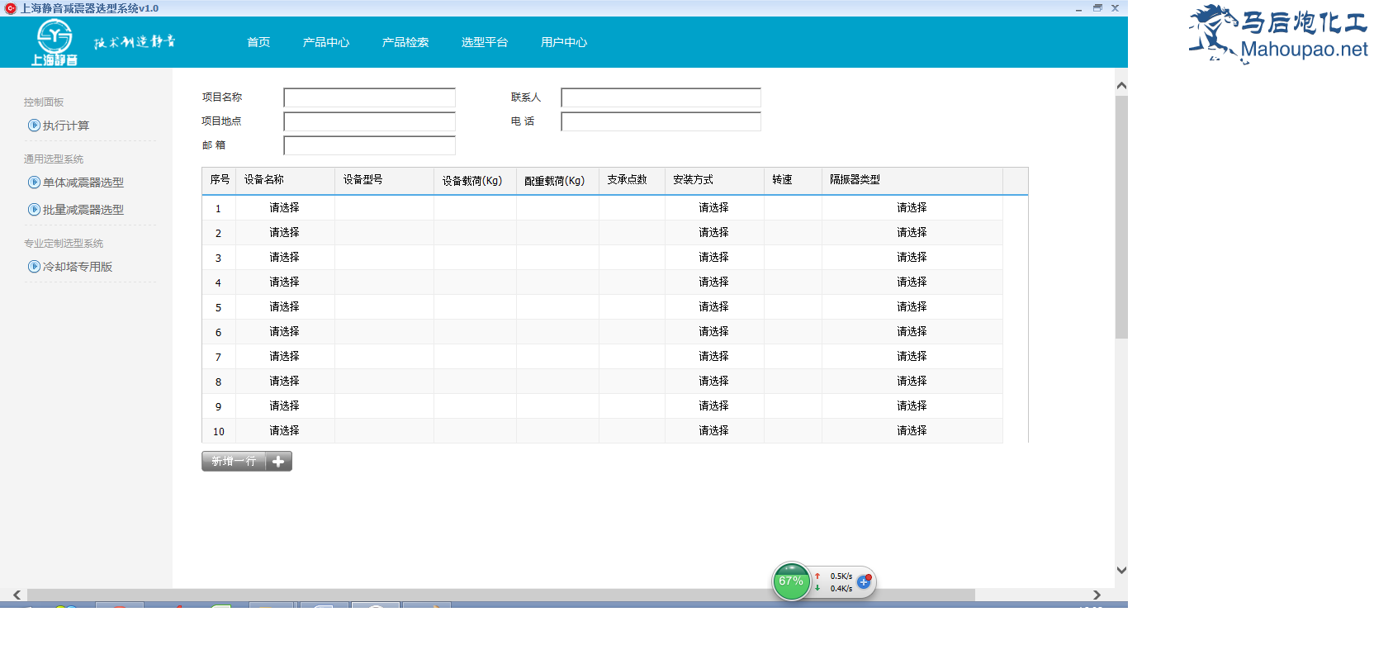Open 隔振器类型 请选择 dropdown in row 4
Image resolution: width=1374 pixels, height=664 pixels.
(912, 282)
